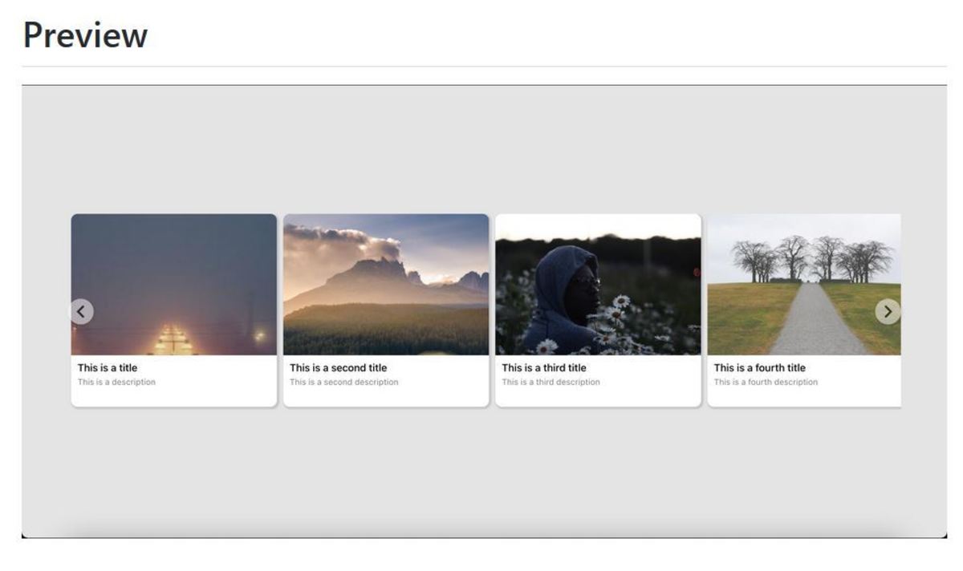Click the glowing lights in the first photo
Viewport: 963px width, 571px height.
pyautogui.click(x=173, y=341)
